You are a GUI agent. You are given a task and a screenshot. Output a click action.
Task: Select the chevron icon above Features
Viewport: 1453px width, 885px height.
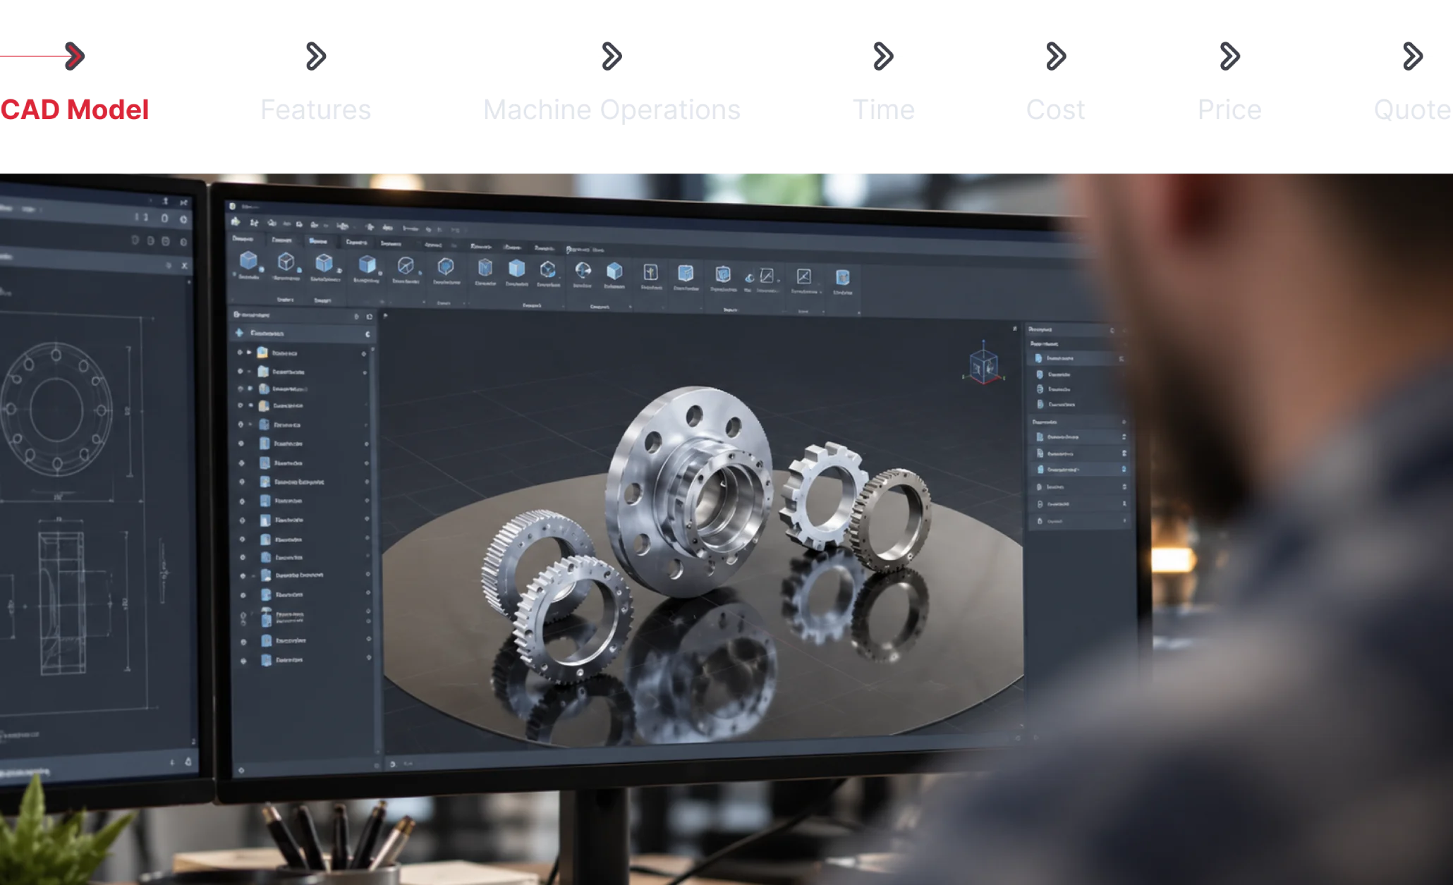(x=316, y=56)
